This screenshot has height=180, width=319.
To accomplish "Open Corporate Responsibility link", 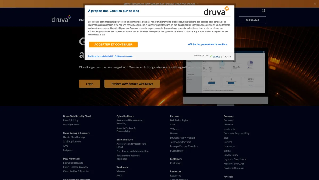I will pos(236,133).
